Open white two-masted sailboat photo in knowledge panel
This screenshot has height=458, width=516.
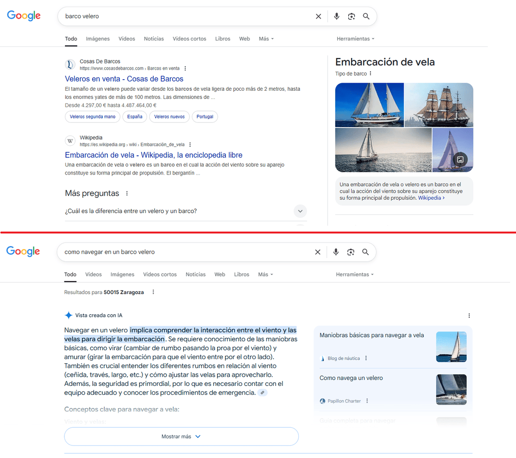369,105
